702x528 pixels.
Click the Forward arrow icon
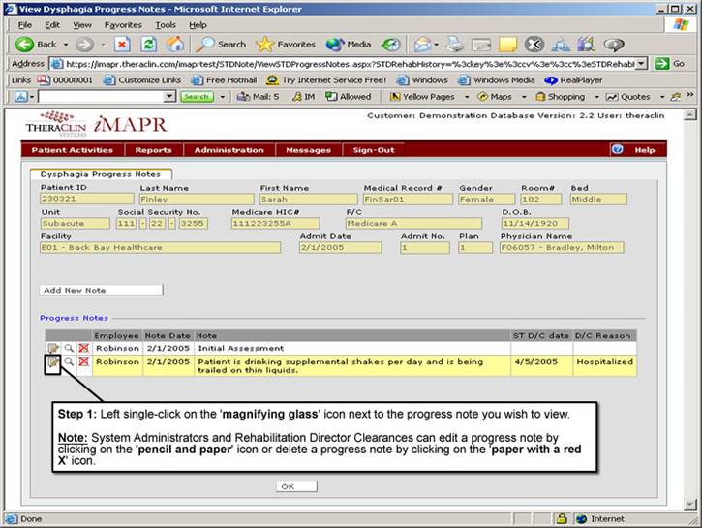tap(84, 44)
